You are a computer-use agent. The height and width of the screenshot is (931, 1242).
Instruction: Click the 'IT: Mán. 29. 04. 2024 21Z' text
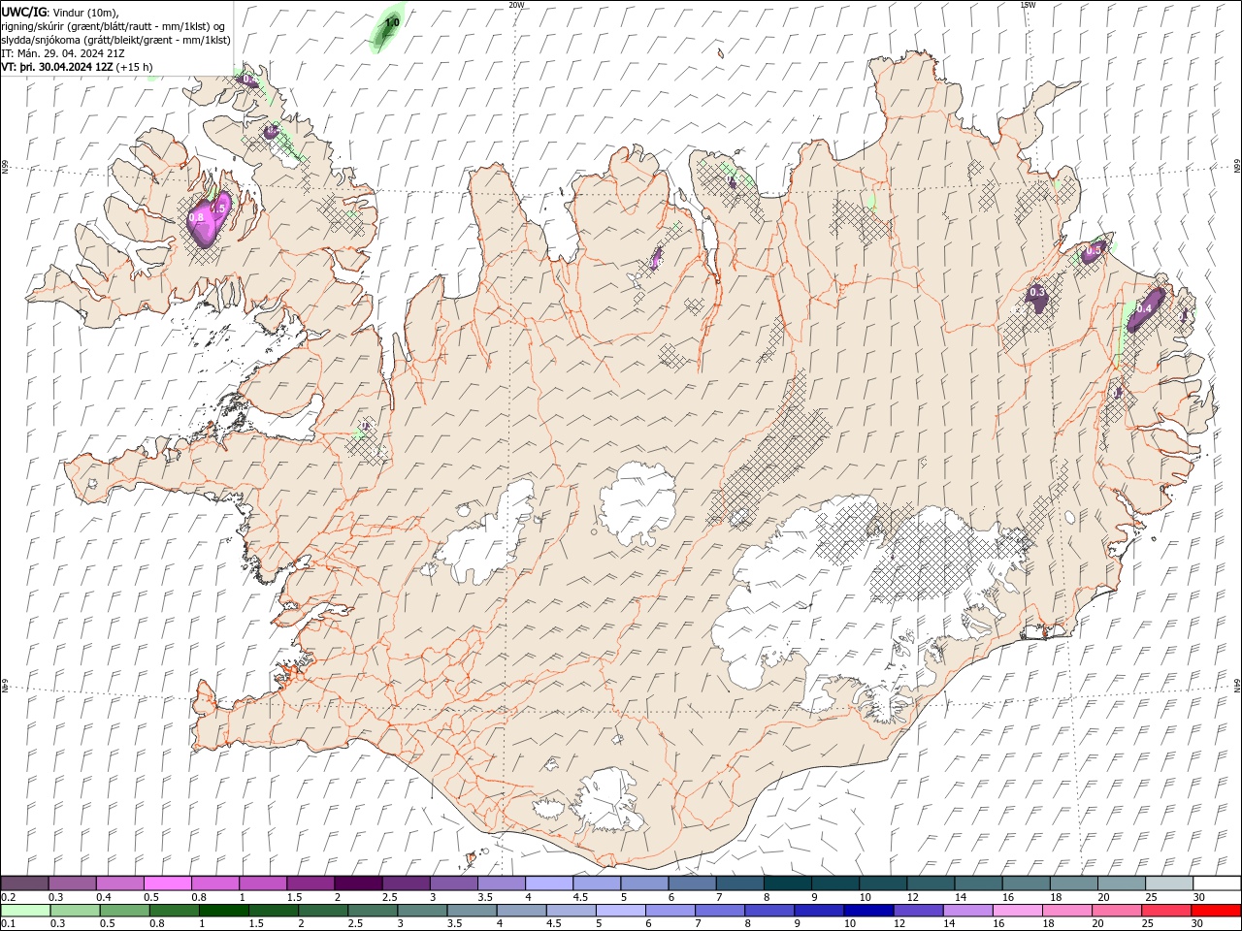pyautogui.click(x=62, y=53)
